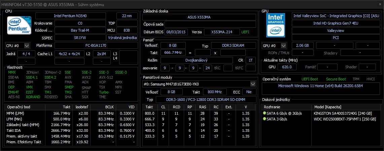Click the green status icon for Kingston SATA drive
This screenshot has width=384, height=151.
point(265,114)
